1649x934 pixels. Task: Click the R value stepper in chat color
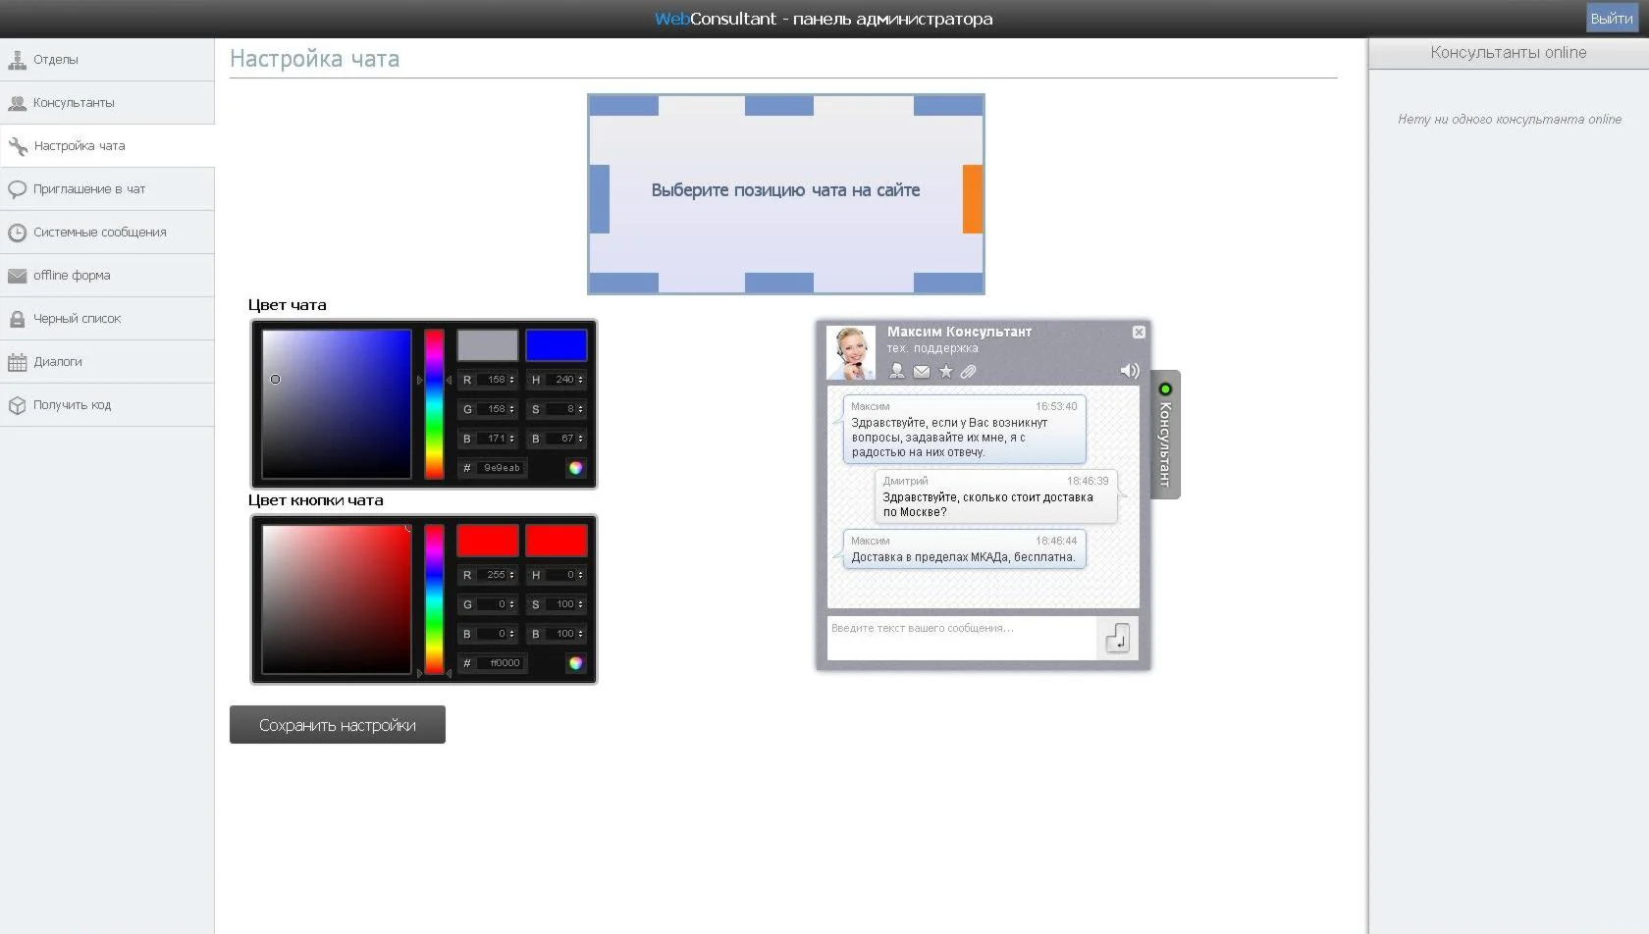(511, 380)
